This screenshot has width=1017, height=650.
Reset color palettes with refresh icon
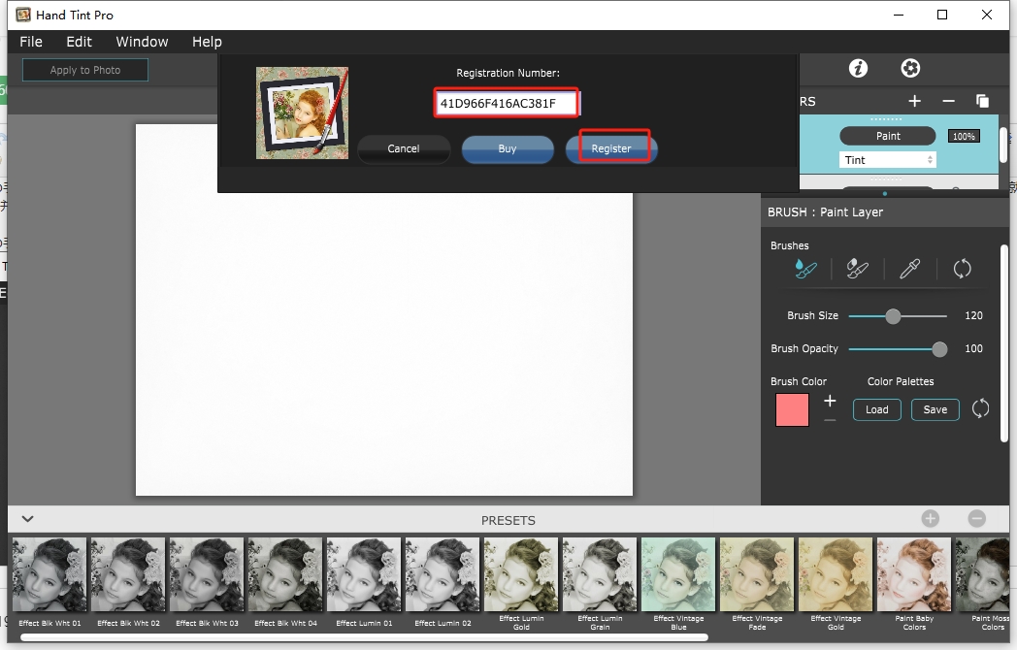tap(980, 408)
